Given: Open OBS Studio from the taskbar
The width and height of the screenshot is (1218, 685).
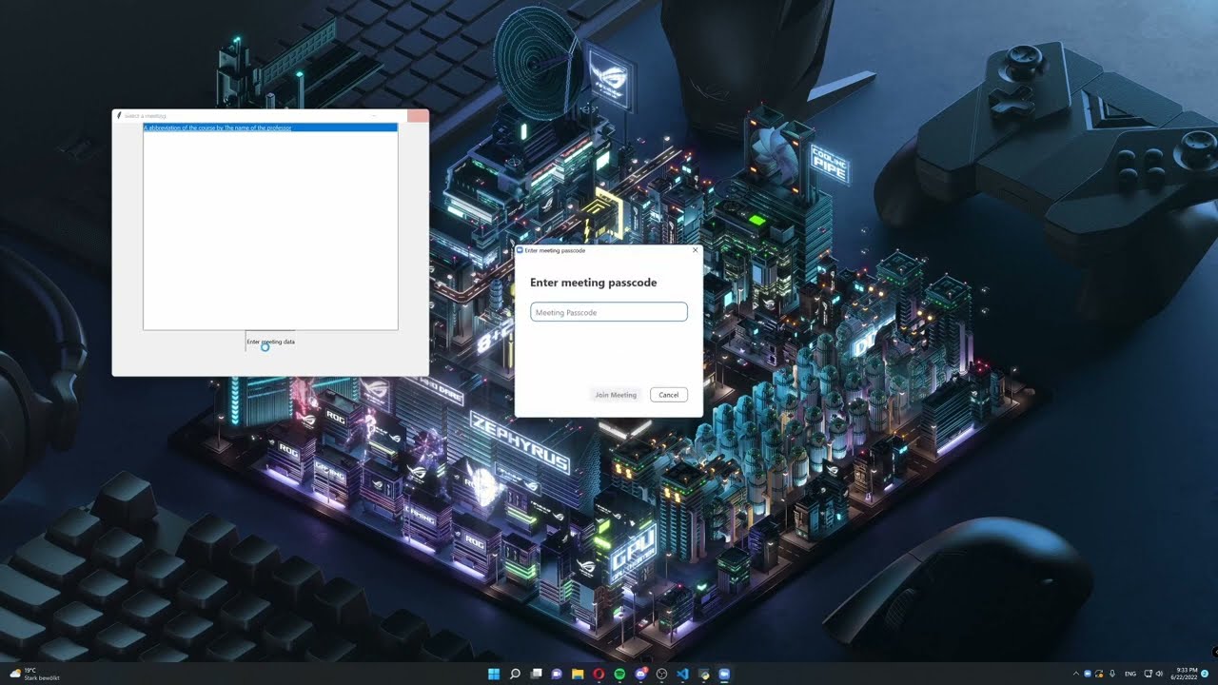Looking at the screenshot, I should tap(661, 674).
